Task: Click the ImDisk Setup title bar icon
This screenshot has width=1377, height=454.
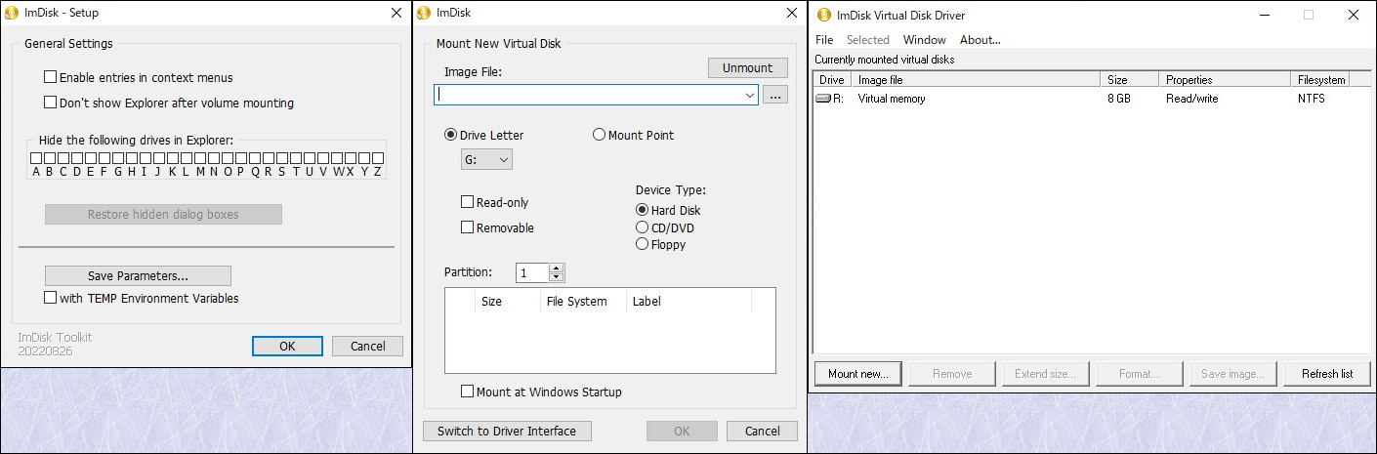Action: point(12,13)
